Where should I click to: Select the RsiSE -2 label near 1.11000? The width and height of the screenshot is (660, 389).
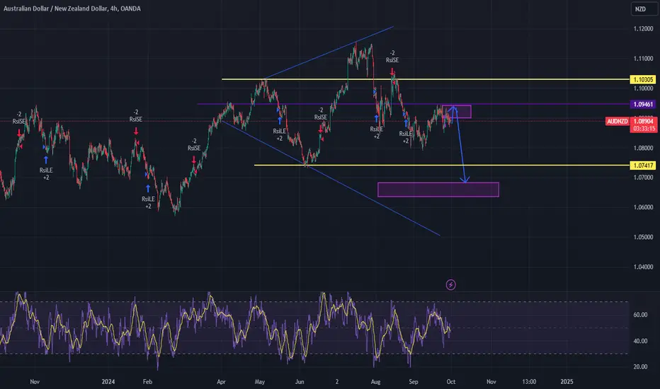[392, 57]
